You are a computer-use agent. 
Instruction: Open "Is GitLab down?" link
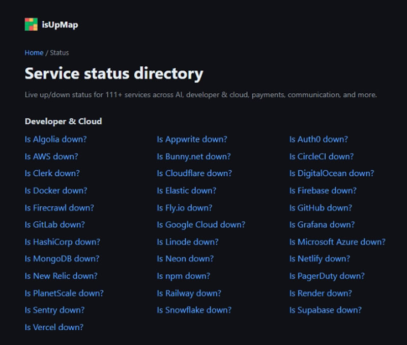(54, 225)
